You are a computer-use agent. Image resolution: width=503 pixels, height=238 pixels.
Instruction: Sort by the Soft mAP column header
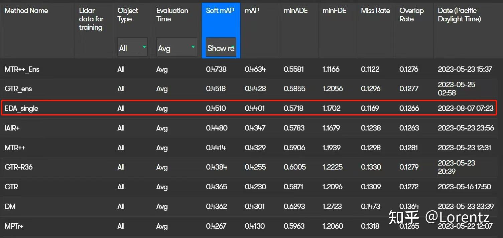pyautogui.click(x=220, y=11)
